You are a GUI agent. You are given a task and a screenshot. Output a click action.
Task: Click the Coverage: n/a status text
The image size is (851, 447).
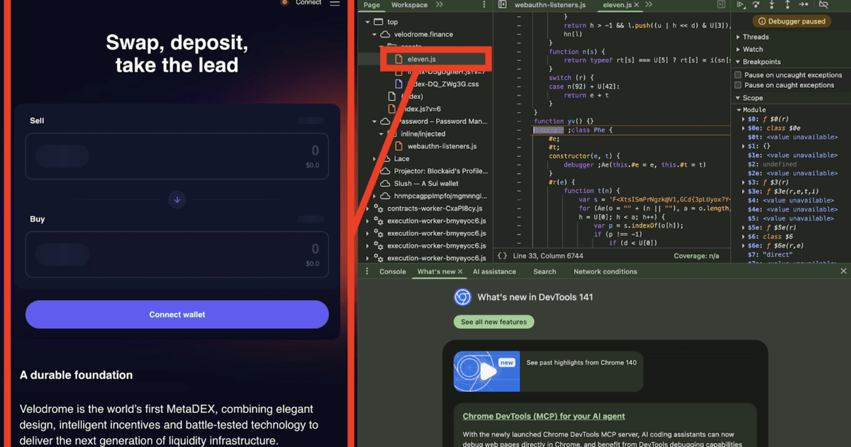click(696, 255)
